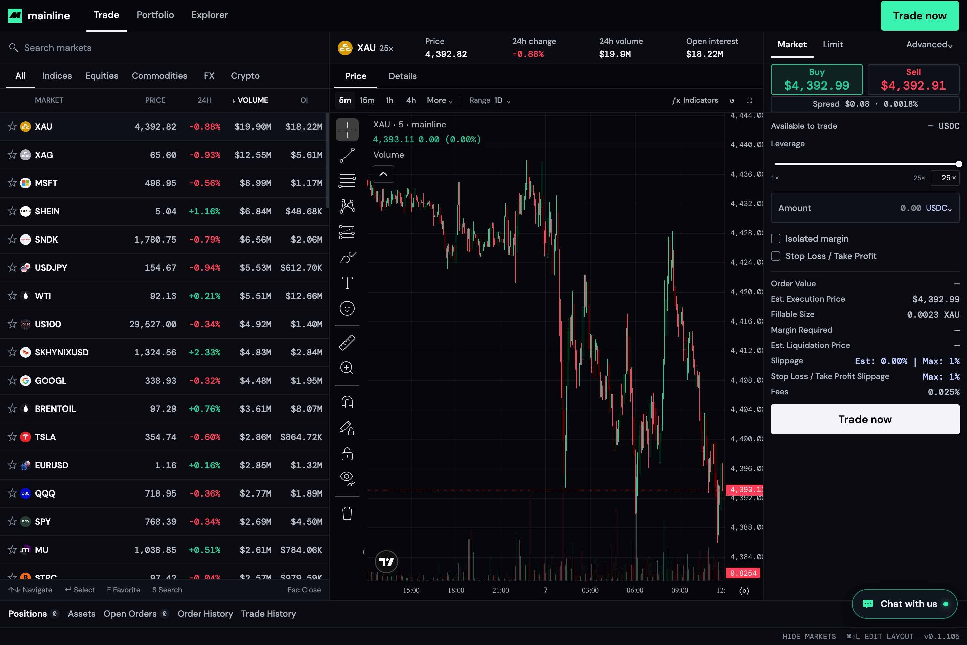Screen dimensions: 967x645
Task: Select the USDJPY market row
Action: pos(165,268)
